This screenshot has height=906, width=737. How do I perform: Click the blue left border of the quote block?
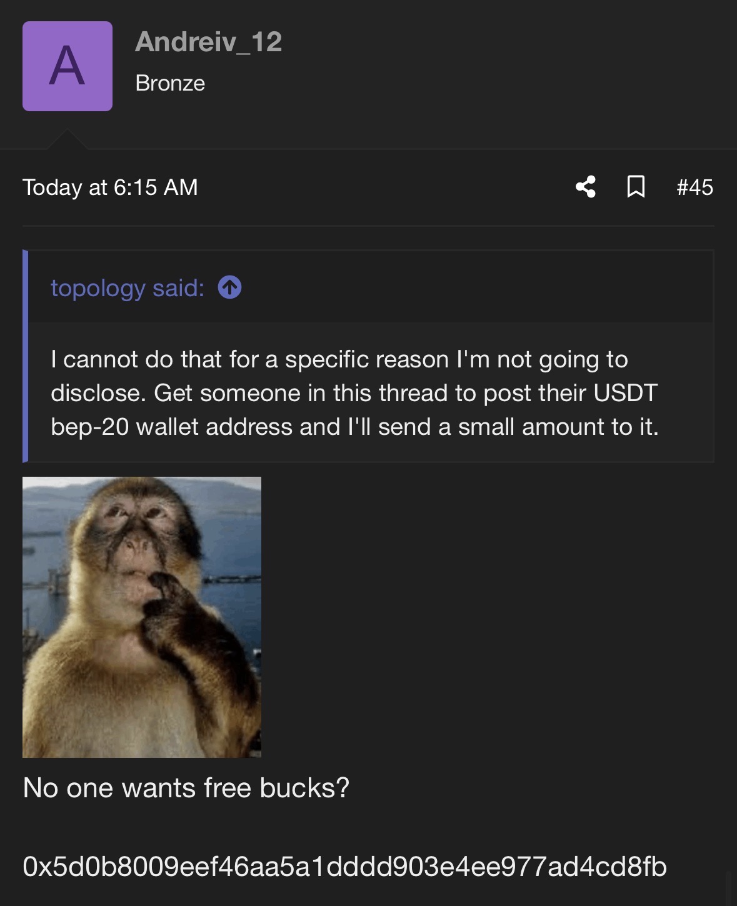click(x=26, y=356)
